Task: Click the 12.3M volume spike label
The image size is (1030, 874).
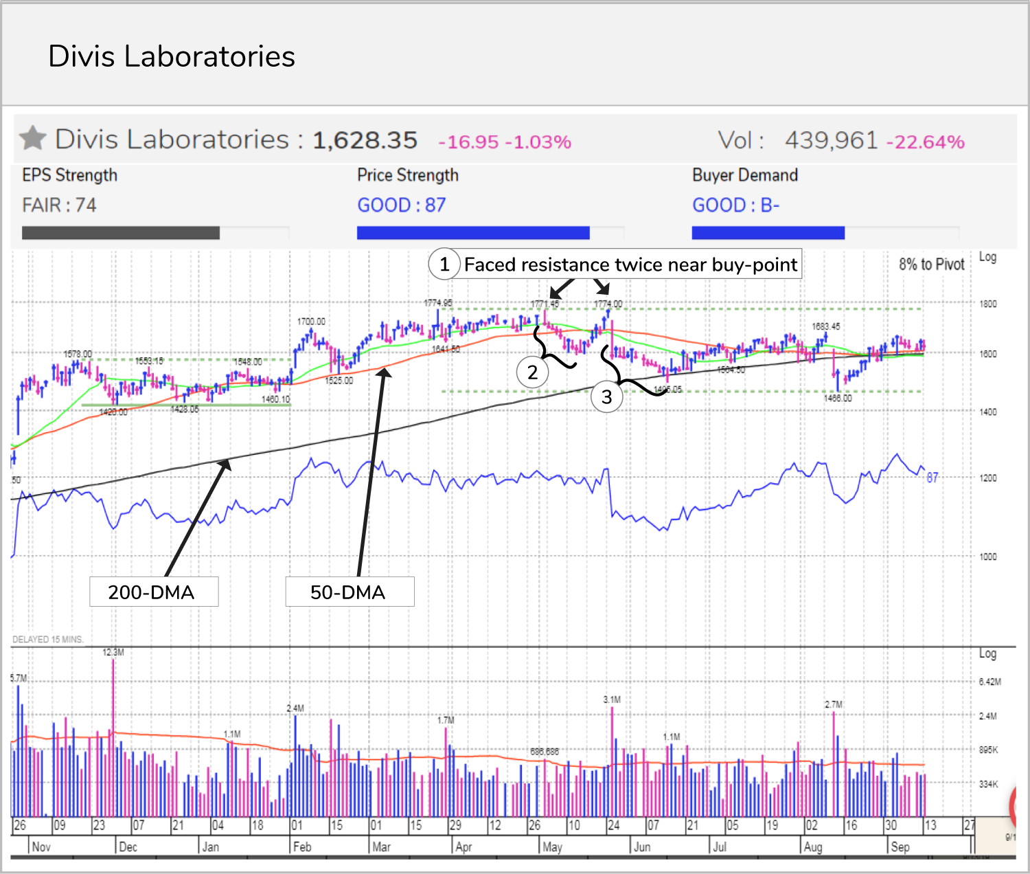Action: click(x=113, y=652)
